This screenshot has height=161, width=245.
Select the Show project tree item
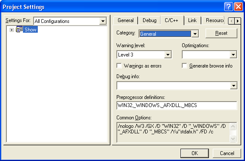31,29
